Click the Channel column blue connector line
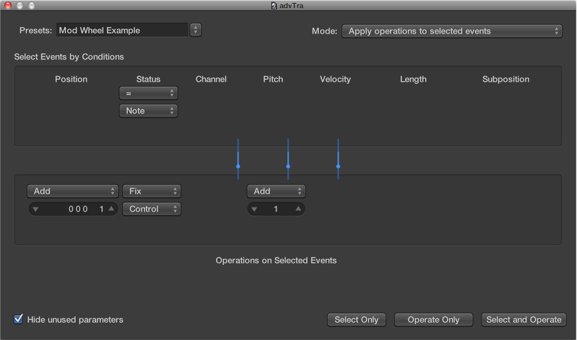The height and width of the screenshot is (340, 577). (238, 159)
